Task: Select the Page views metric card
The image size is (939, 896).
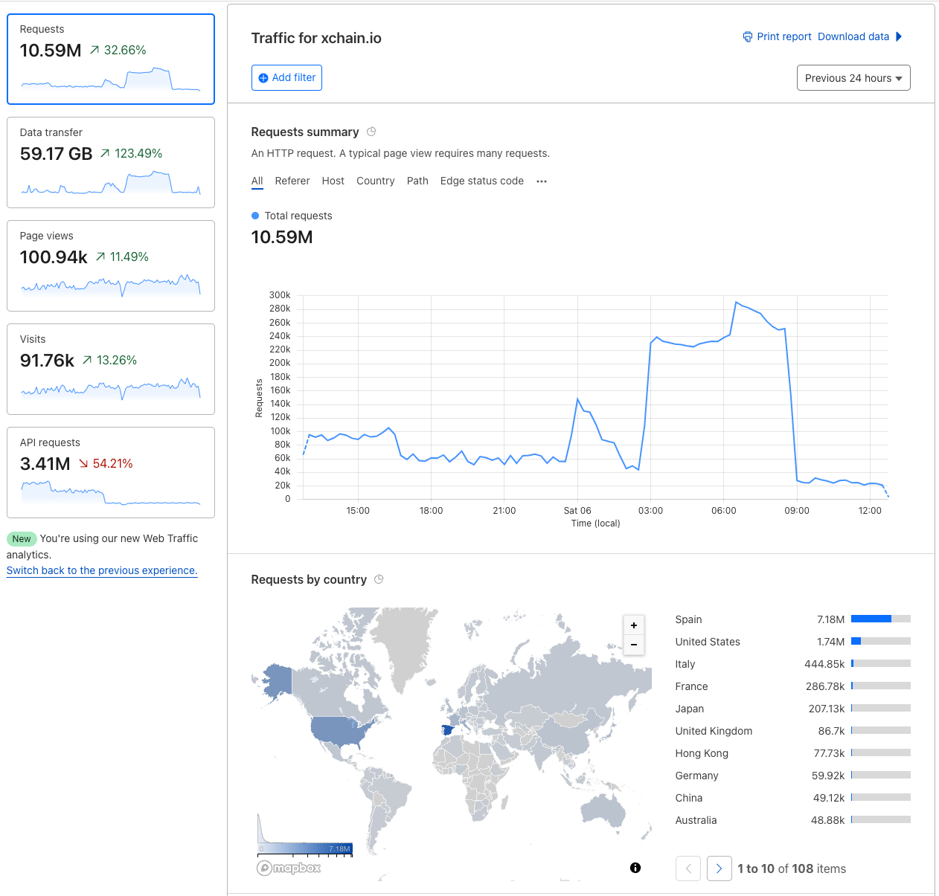Action: pos(111,265)
